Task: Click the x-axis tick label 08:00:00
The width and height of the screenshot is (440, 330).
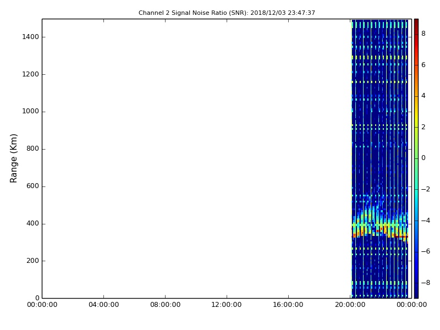Action: [x=166, y=305]
